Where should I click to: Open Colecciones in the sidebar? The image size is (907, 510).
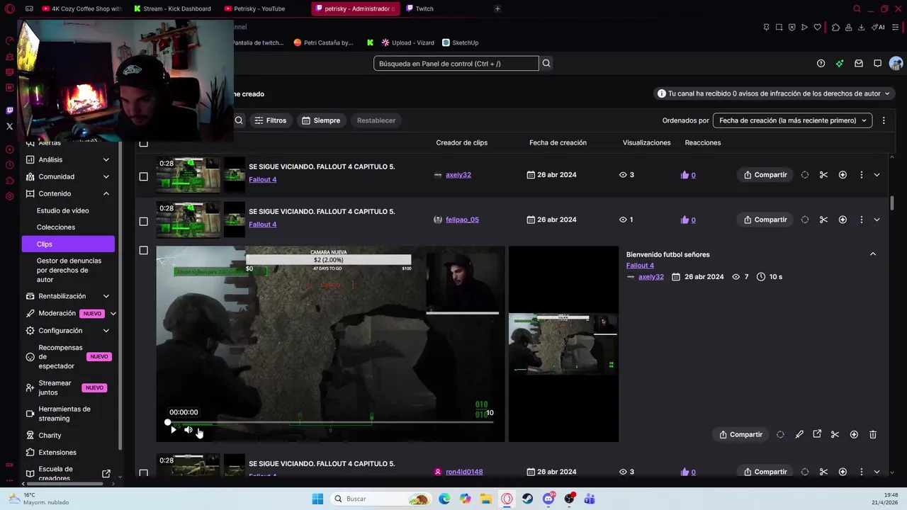[56, 227]
